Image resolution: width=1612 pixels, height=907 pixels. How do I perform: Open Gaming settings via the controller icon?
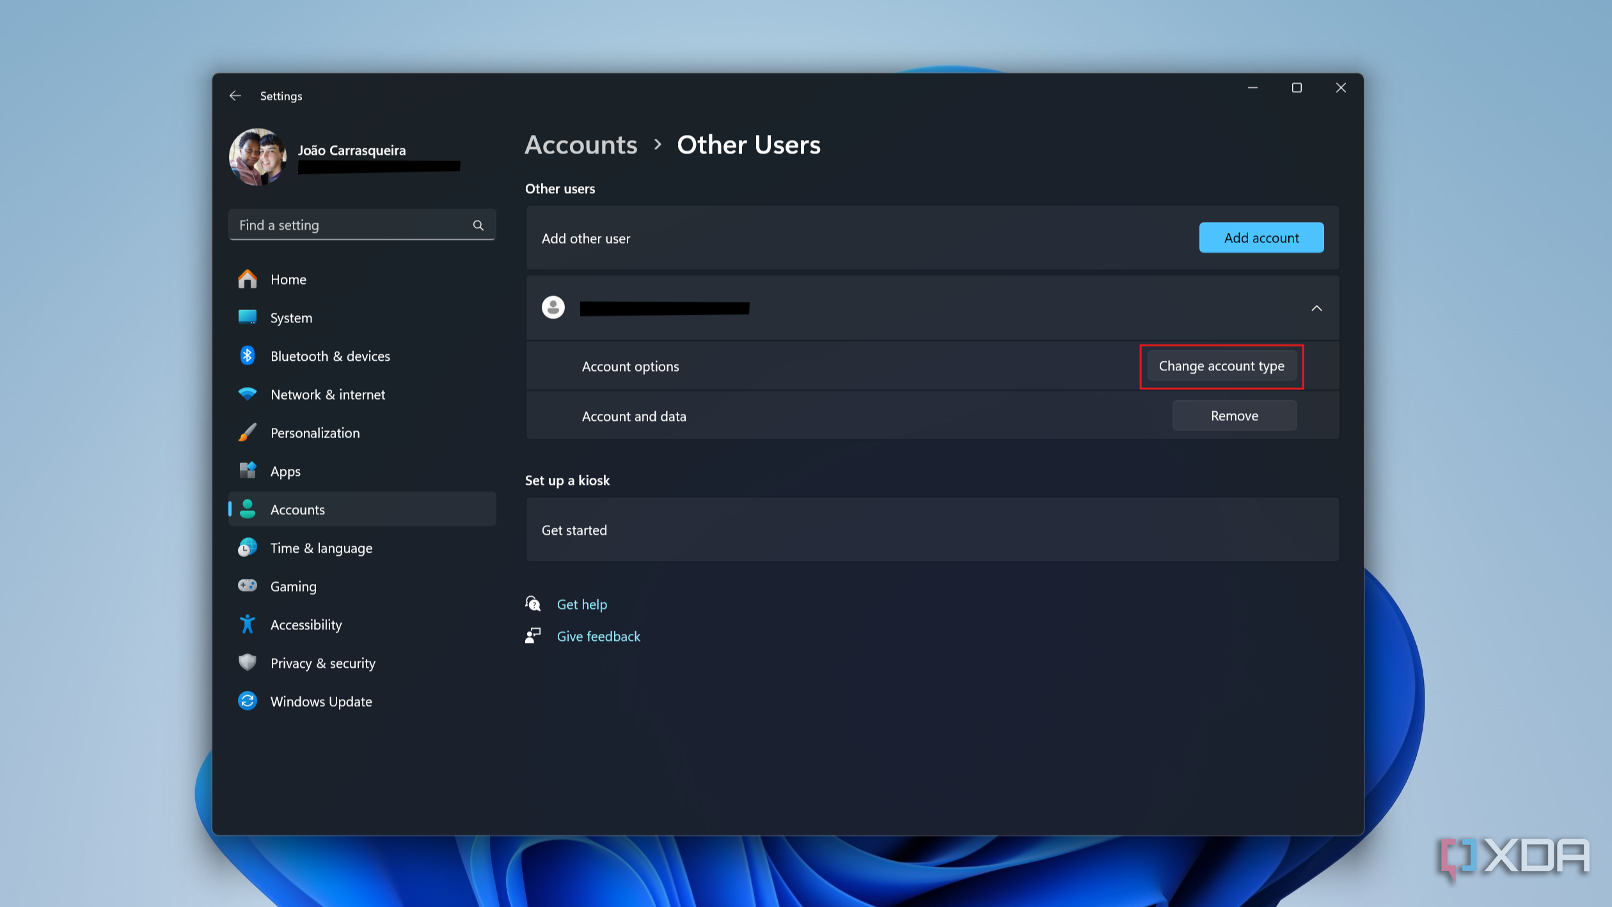coord(248,586)
